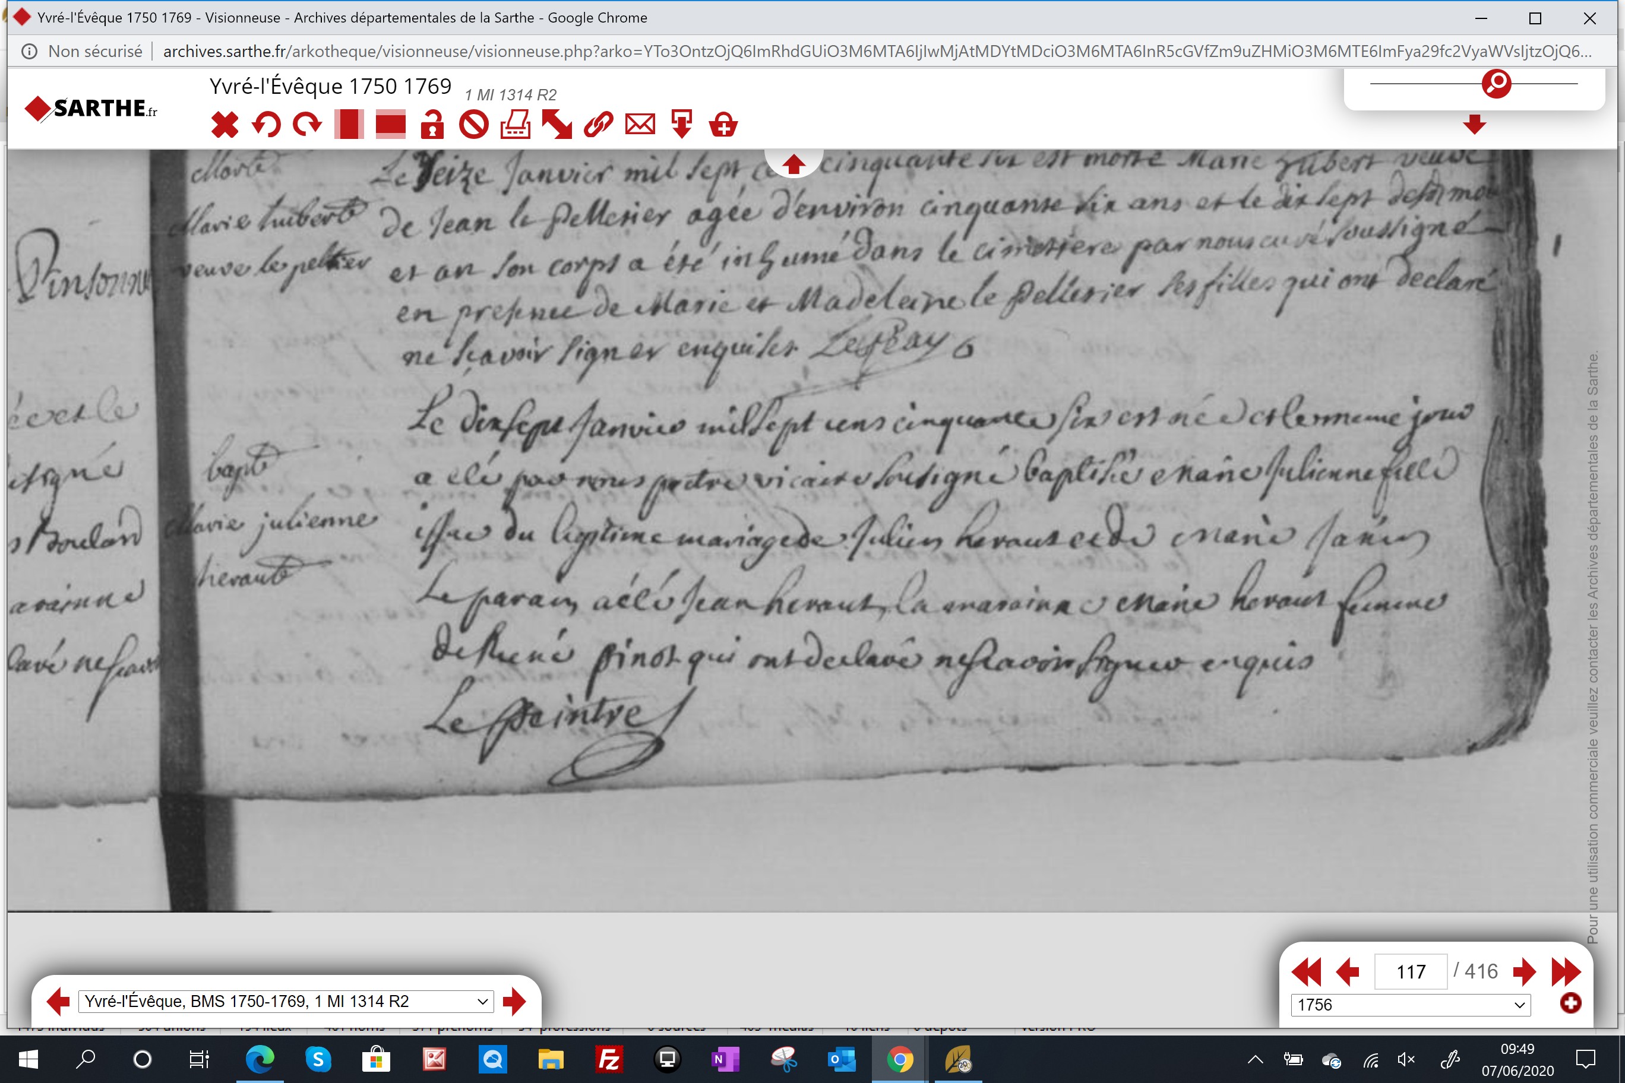This screenshot has width=1625, height=1083.
Task: Switch to fullscreen with diagonal arrows icon
Action: 557,125
